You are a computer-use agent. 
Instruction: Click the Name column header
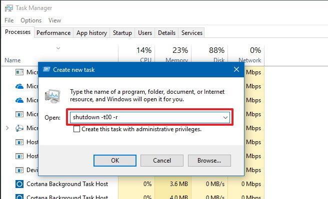click(12, 60)
